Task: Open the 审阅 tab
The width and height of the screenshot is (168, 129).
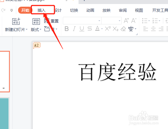Action: (123, 10)
